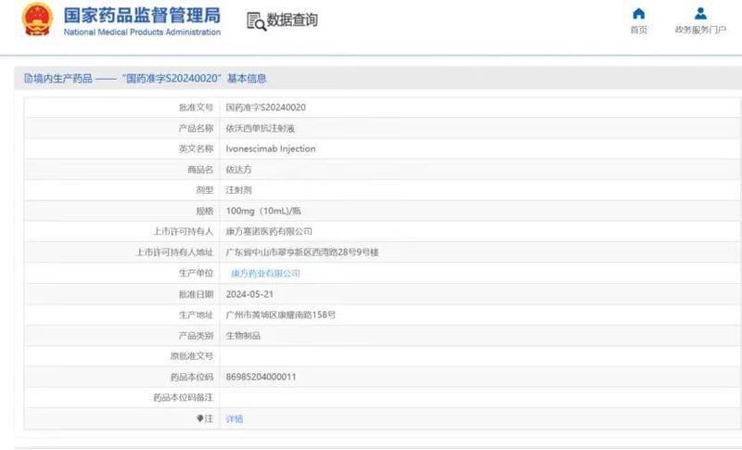Select dosage form value 注射剂
The height and width of the screenshot is (450, 742).
(x=238, y=190)
